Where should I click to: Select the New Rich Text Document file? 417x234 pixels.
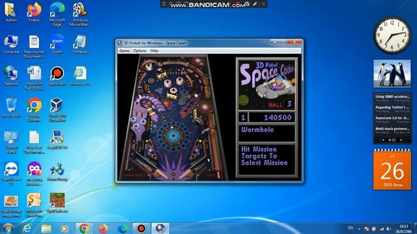(x=34, y=78)
